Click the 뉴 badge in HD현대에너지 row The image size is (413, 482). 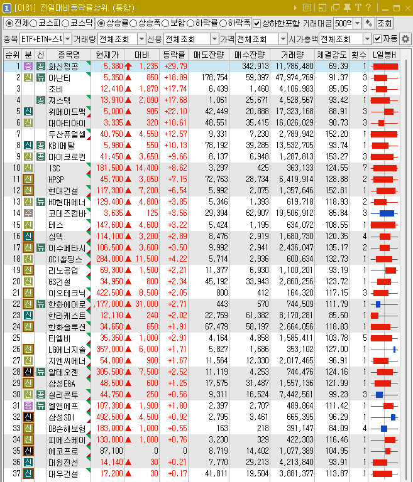pos(41,201)
